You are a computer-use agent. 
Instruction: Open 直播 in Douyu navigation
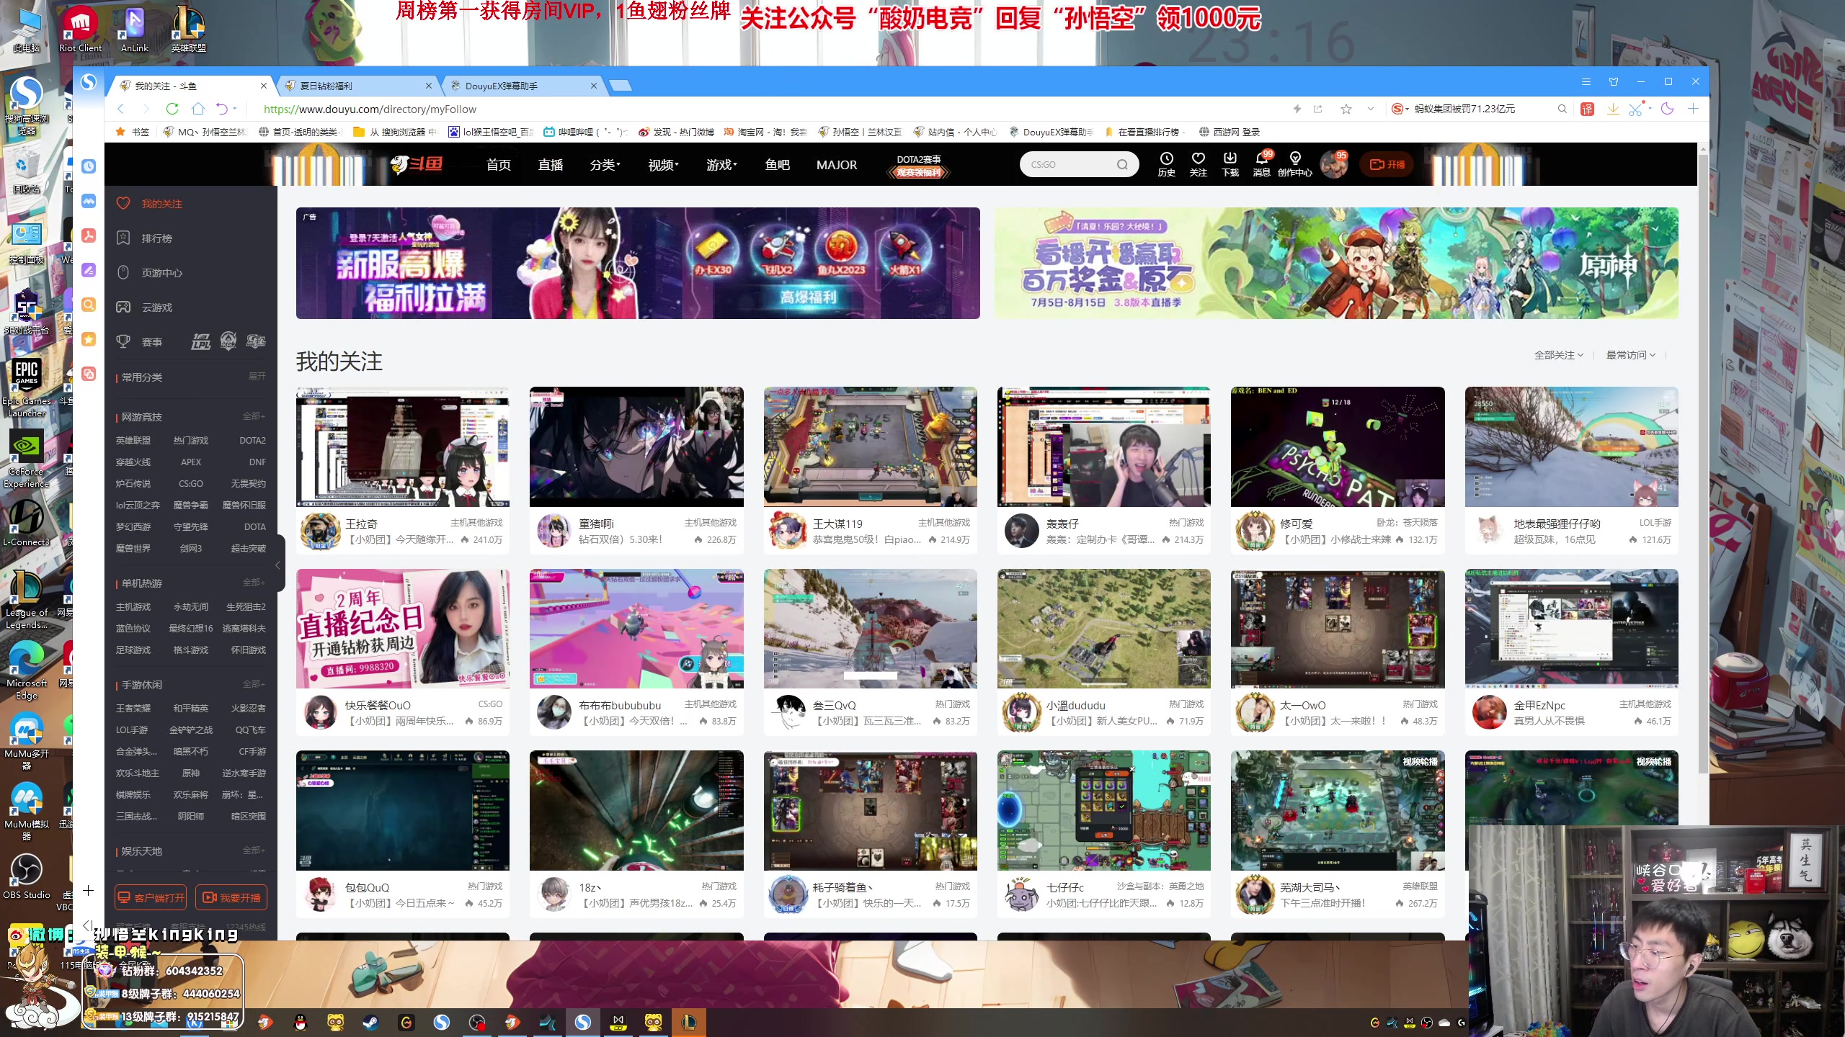pyautogui.click(x=550, y=165)
